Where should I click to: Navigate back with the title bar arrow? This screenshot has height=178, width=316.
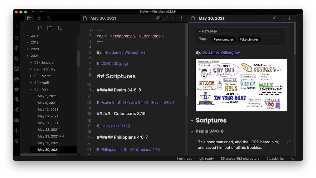pos(33,12)
